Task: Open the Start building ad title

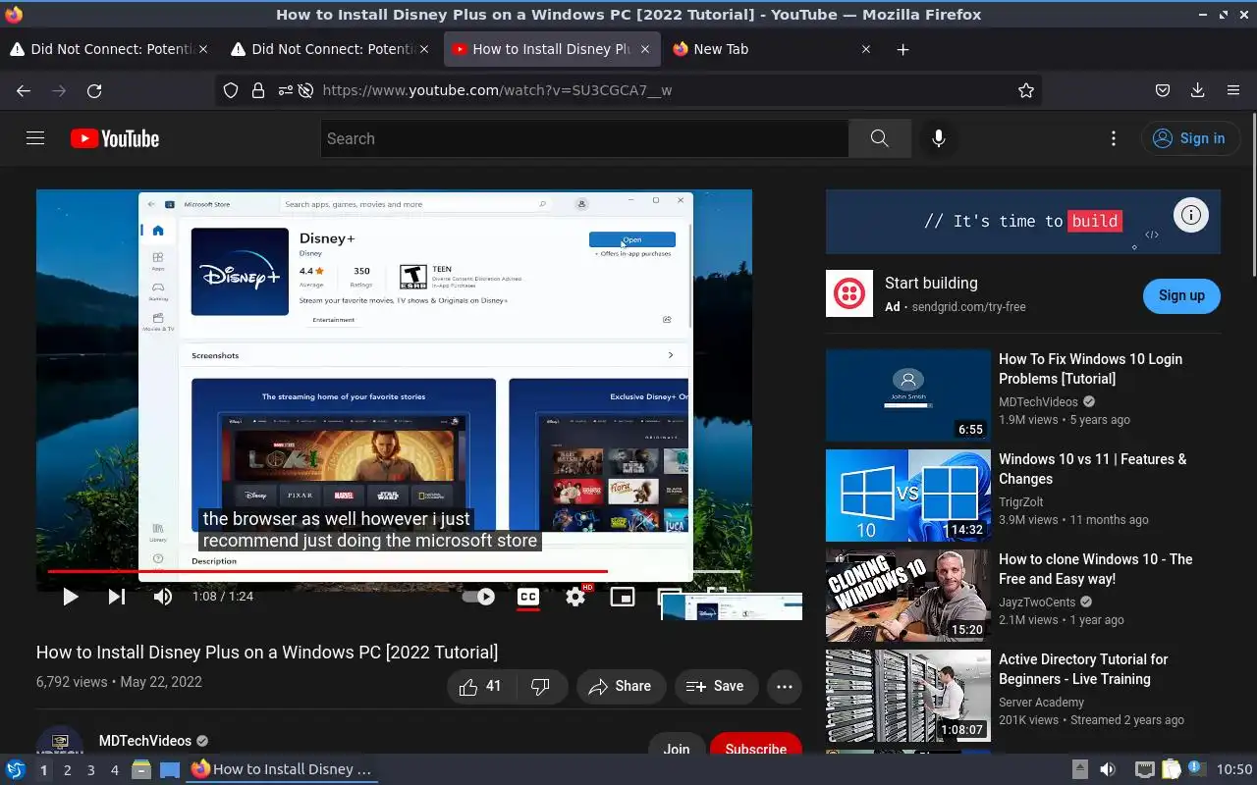Action: pyautogui.click(x=931, y=283)
